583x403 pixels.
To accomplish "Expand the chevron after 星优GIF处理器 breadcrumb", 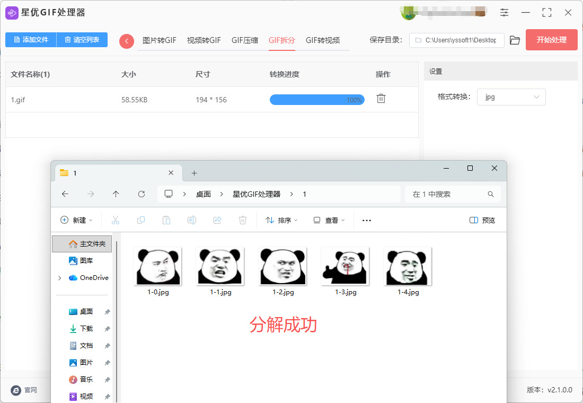I will [291, 194].
